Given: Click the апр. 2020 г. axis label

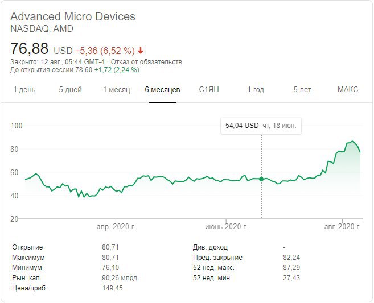Looking at the screenshot, I should pyautogui.click(x=116, y=226).
